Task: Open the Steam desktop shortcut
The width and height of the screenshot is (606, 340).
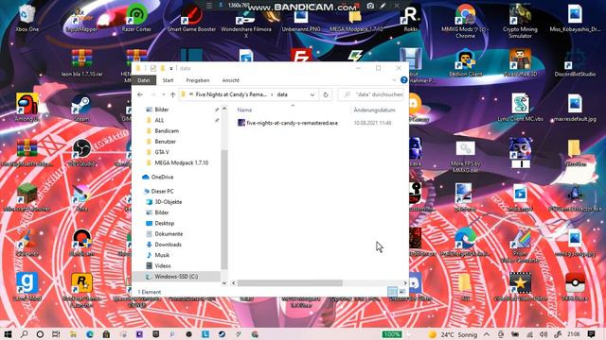Action: coord(81,107)
